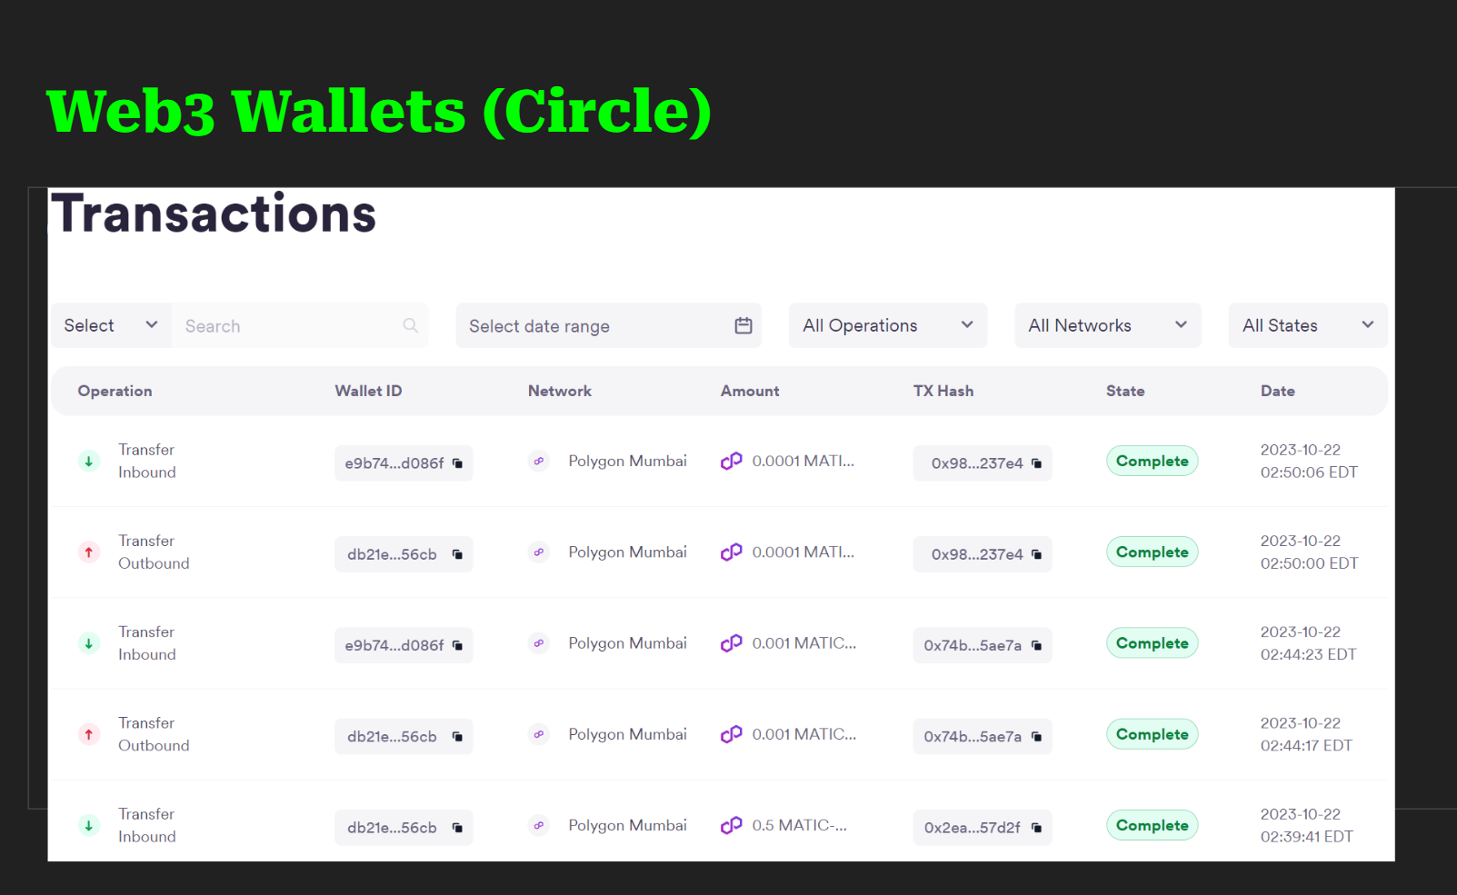Copy wallet ID in the 02:44:17 row

click(x=457, y=737)
